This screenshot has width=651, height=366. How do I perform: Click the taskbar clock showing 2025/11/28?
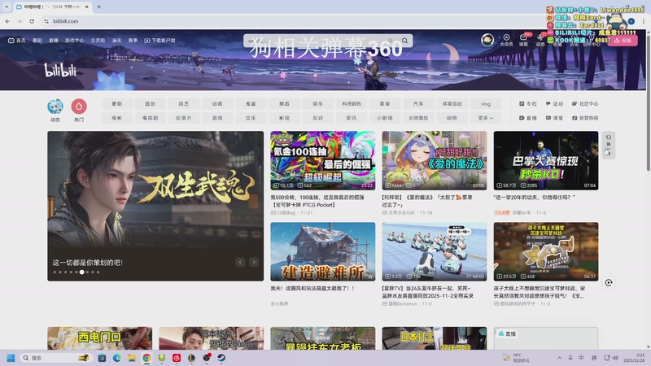[634, 358]
